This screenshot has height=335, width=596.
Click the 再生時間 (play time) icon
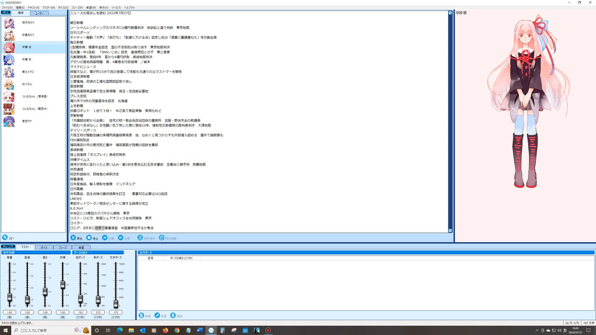[161, 238]
